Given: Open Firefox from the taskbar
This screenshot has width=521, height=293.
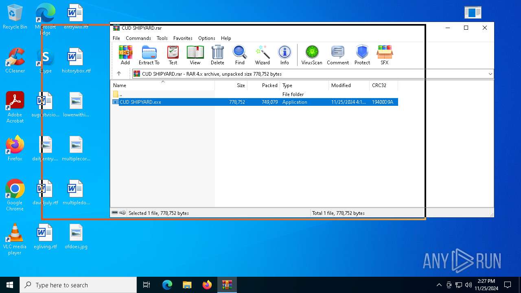Looking at the screenshot, I should (x=207, y=285).
